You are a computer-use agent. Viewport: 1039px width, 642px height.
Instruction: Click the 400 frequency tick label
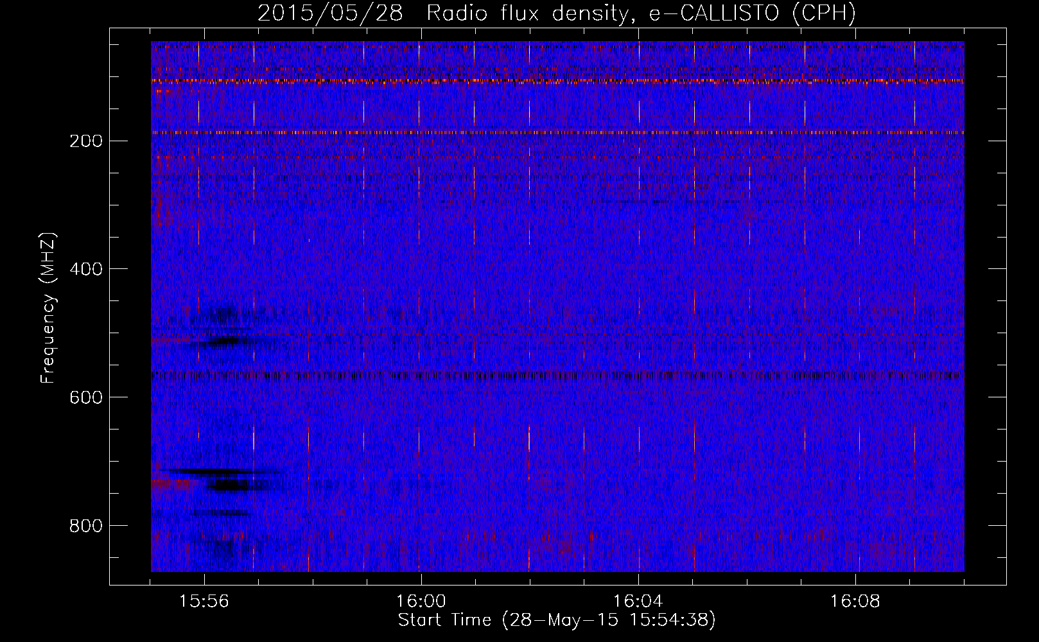tap(85, 269)
